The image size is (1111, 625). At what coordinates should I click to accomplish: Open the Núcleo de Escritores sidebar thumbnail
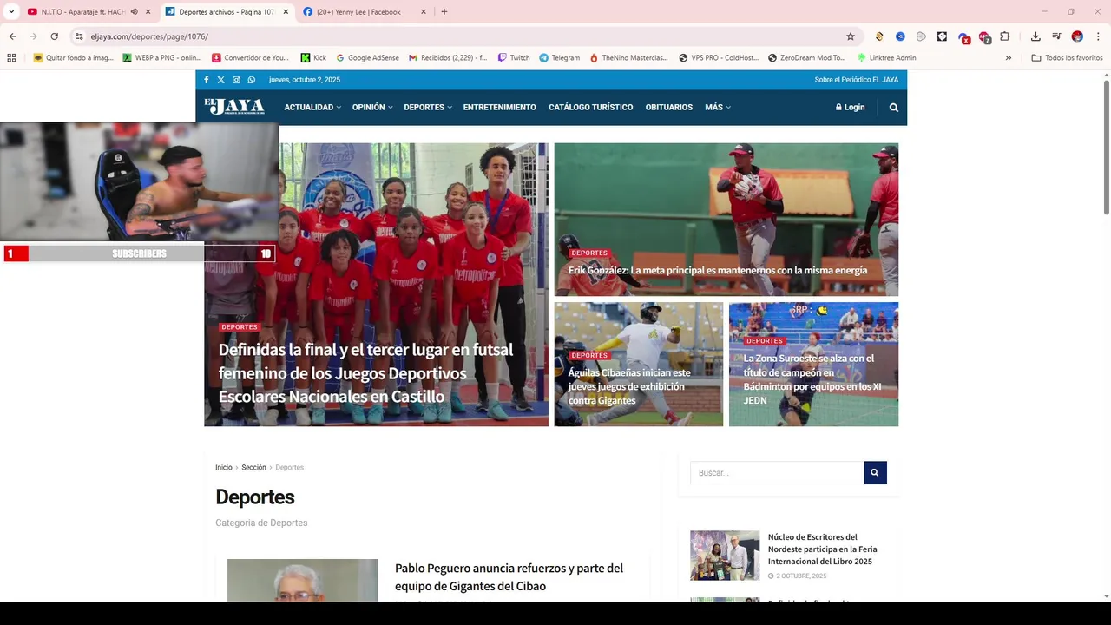point(725,556)
